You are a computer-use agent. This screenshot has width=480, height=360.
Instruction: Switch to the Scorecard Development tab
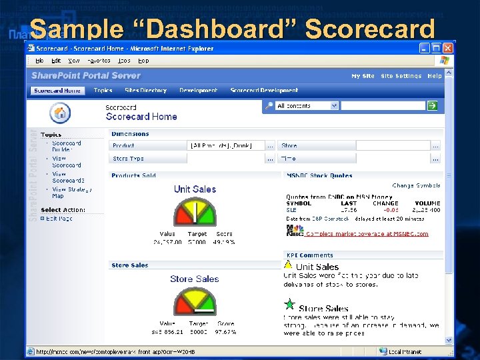(264, 90)
